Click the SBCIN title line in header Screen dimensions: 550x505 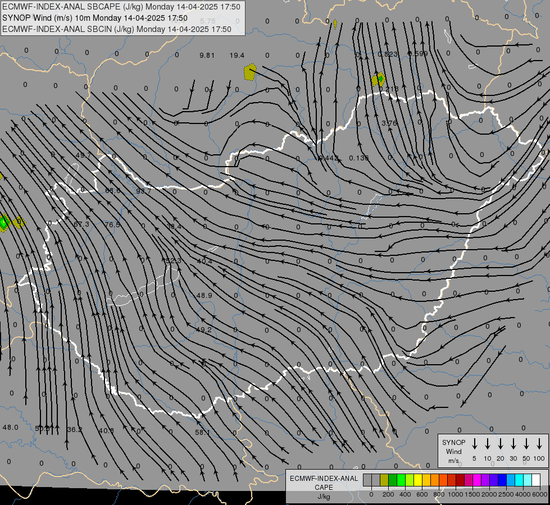click(x=117, y=29)
